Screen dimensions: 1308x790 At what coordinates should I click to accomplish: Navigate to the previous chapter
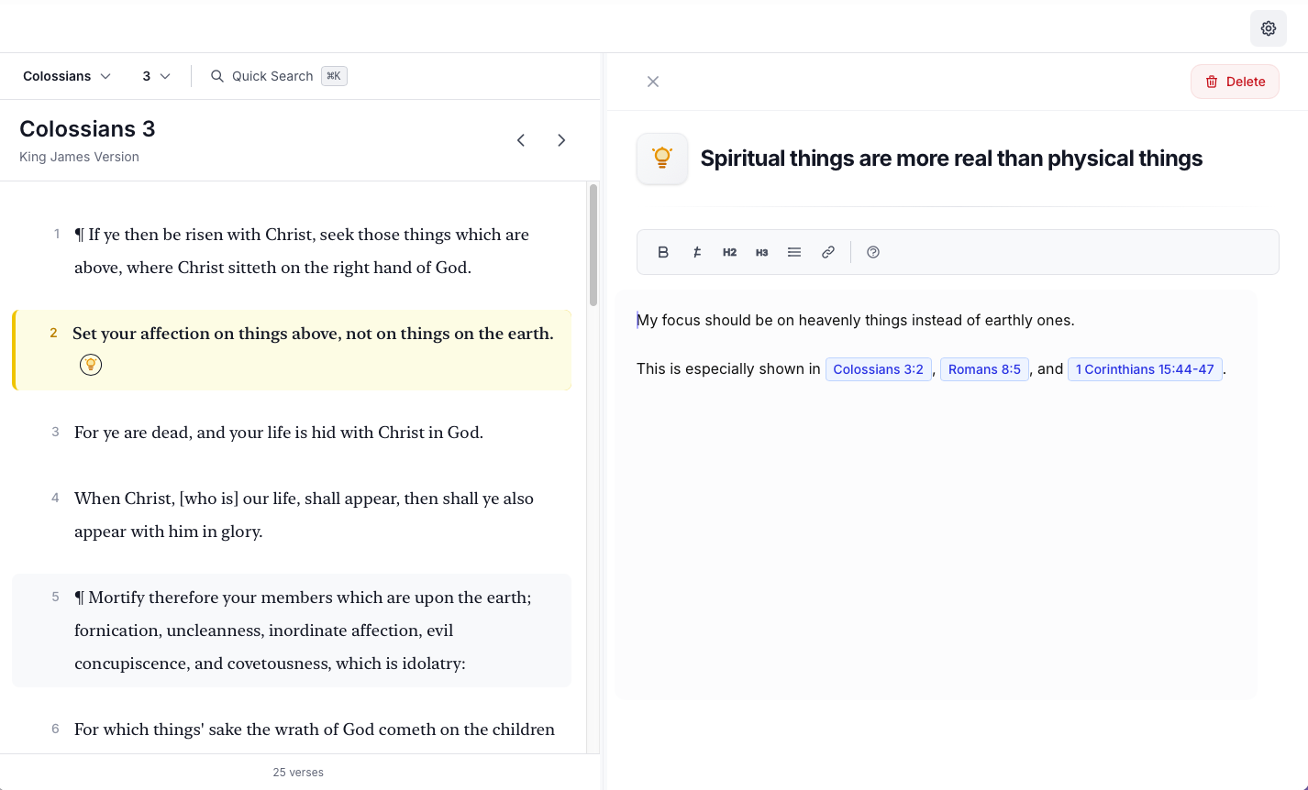click(520, 139)
